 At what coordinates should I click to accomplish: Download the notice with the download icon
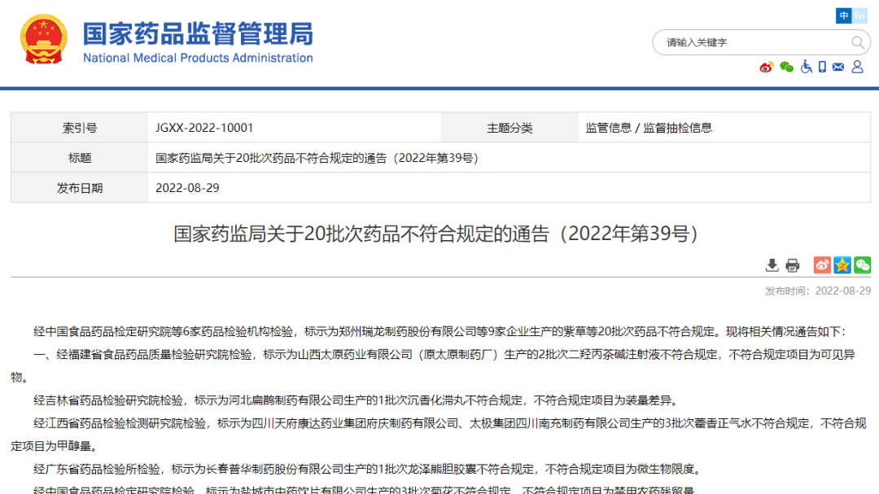[772, 265]
